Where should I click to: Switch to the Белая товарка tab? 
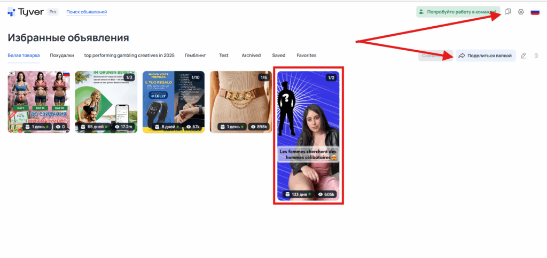point(24,56)
